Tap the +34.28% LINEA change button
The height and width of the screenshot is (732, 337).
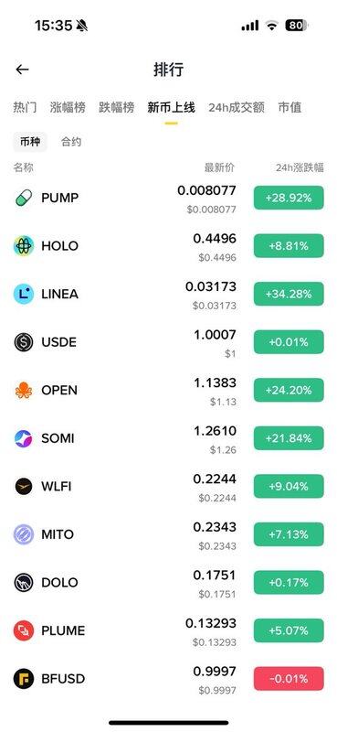coord(289,294)
